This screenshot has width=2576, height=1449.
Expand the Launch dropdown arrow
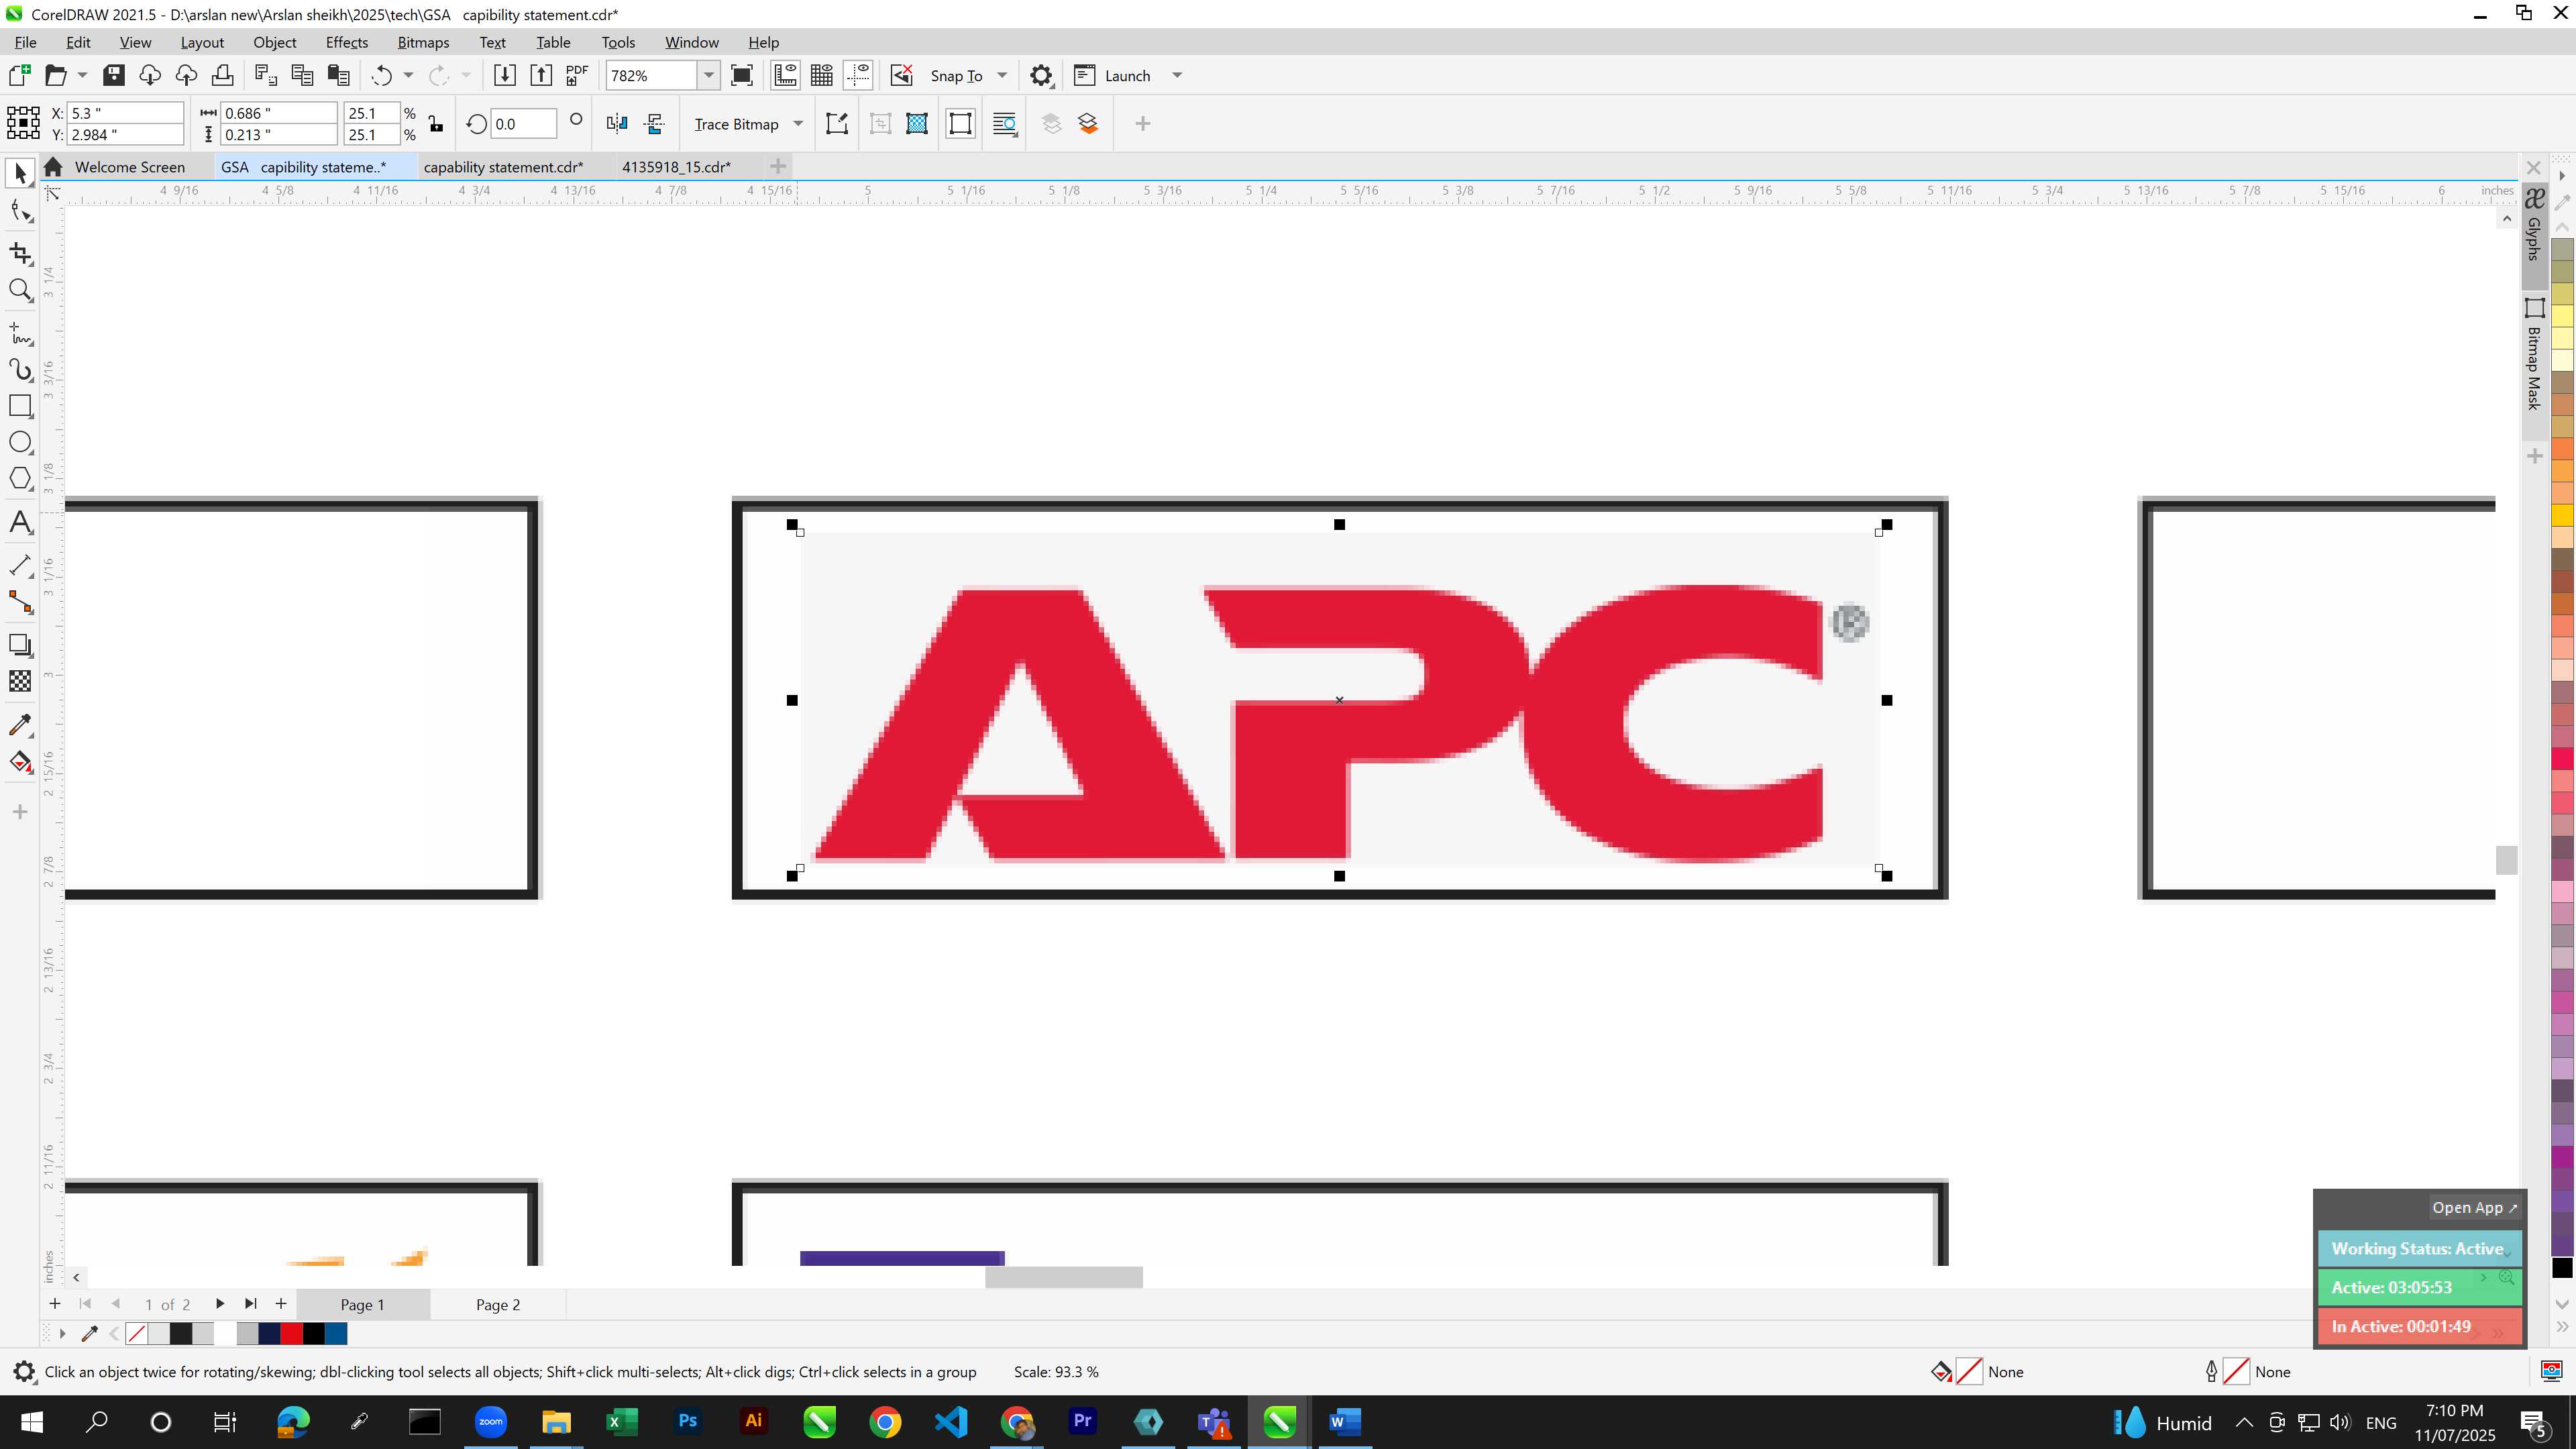(1177, 76)
